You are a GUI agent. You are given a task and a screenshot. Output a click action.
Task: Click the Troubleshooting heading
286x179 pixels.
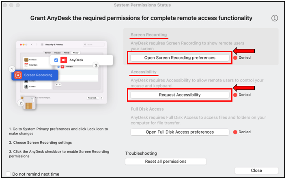pyautogui.click(x=141, y=153)
